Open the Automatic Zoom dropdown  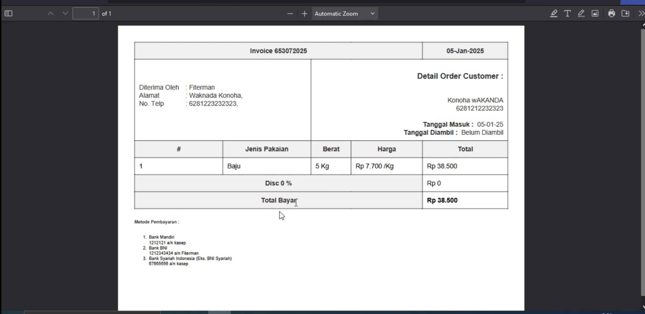tap(345, 14)
